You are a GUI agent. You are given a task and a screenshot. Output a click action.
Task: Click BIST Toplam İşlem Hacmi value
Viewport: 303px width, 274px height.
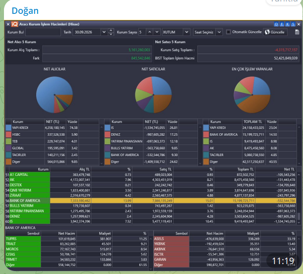pos(286,58)
